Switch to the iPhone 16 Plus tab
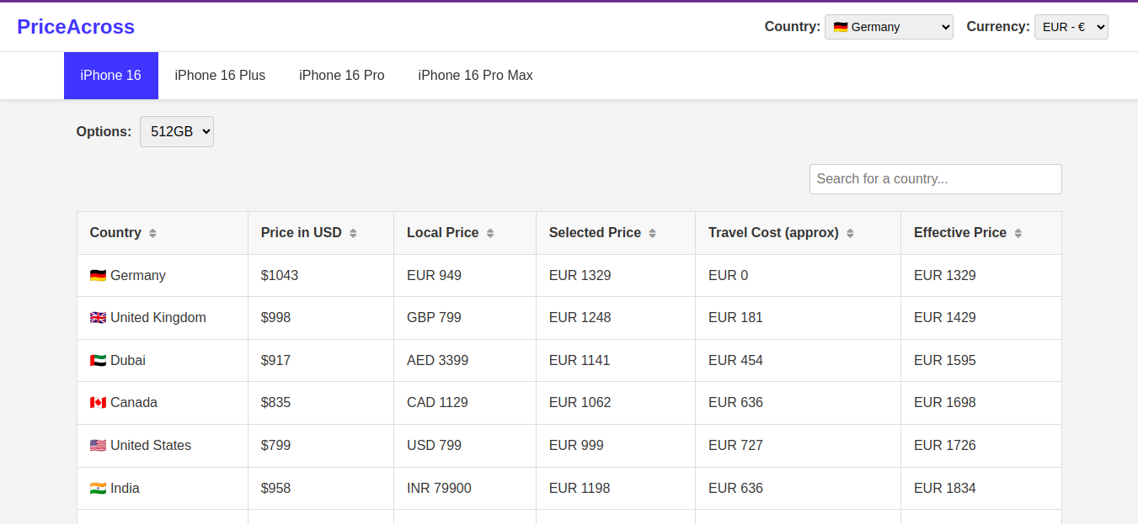 [x=220, y=76]
